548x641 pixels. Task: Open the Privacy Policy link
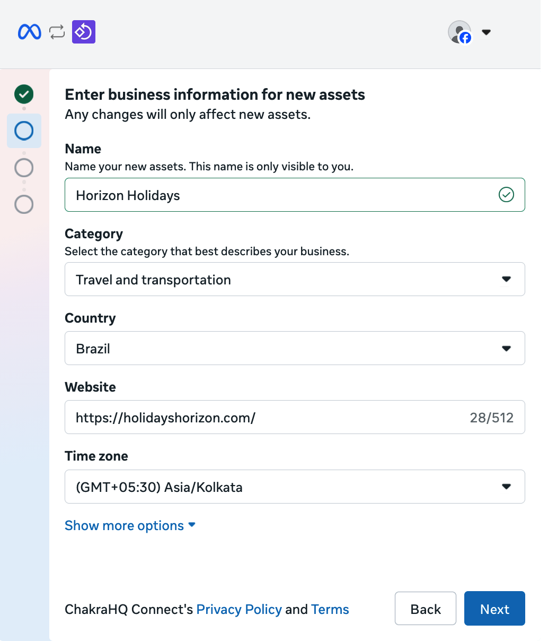[x=239, y=609]
